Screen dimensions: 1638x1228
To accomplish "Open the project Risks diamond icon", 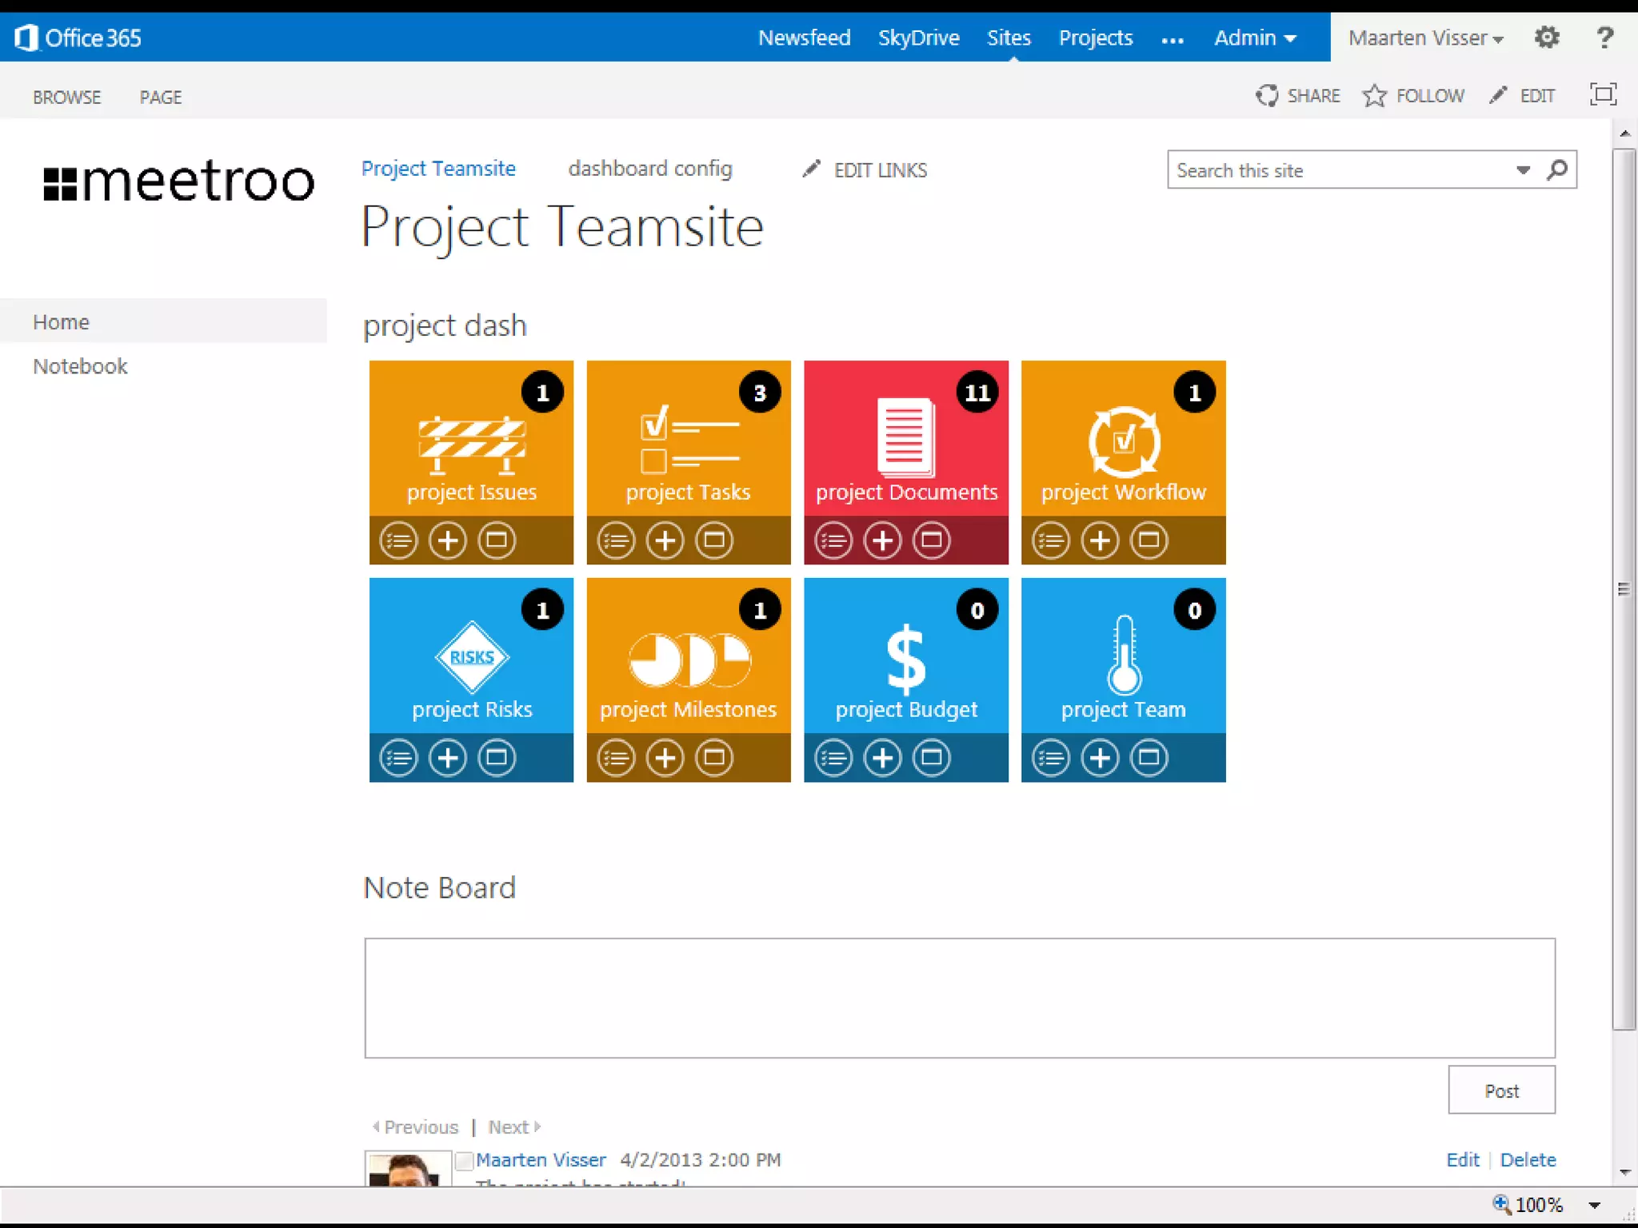I will coord(472,657).
